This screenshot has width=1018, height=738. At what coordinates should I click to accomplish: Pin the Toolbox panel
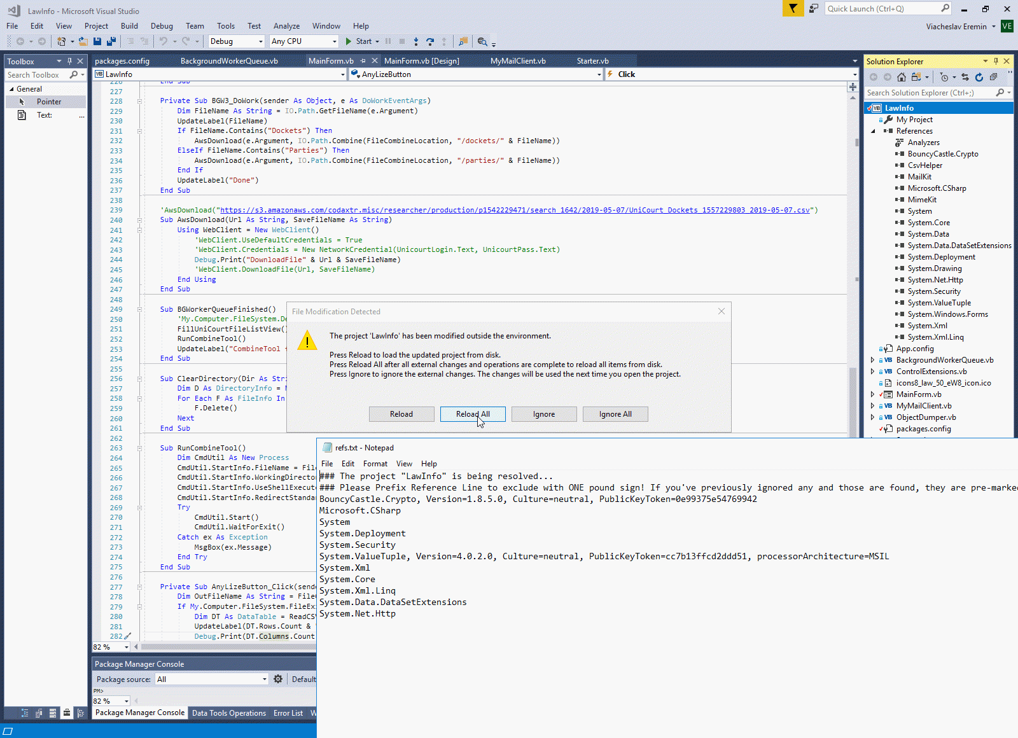point(69,61)
